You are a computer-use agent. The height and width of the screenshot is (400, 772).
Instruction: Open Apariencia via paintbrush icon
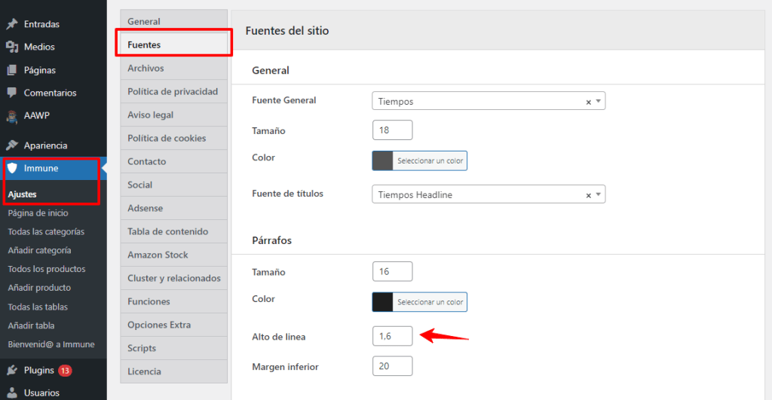point(12,145)
